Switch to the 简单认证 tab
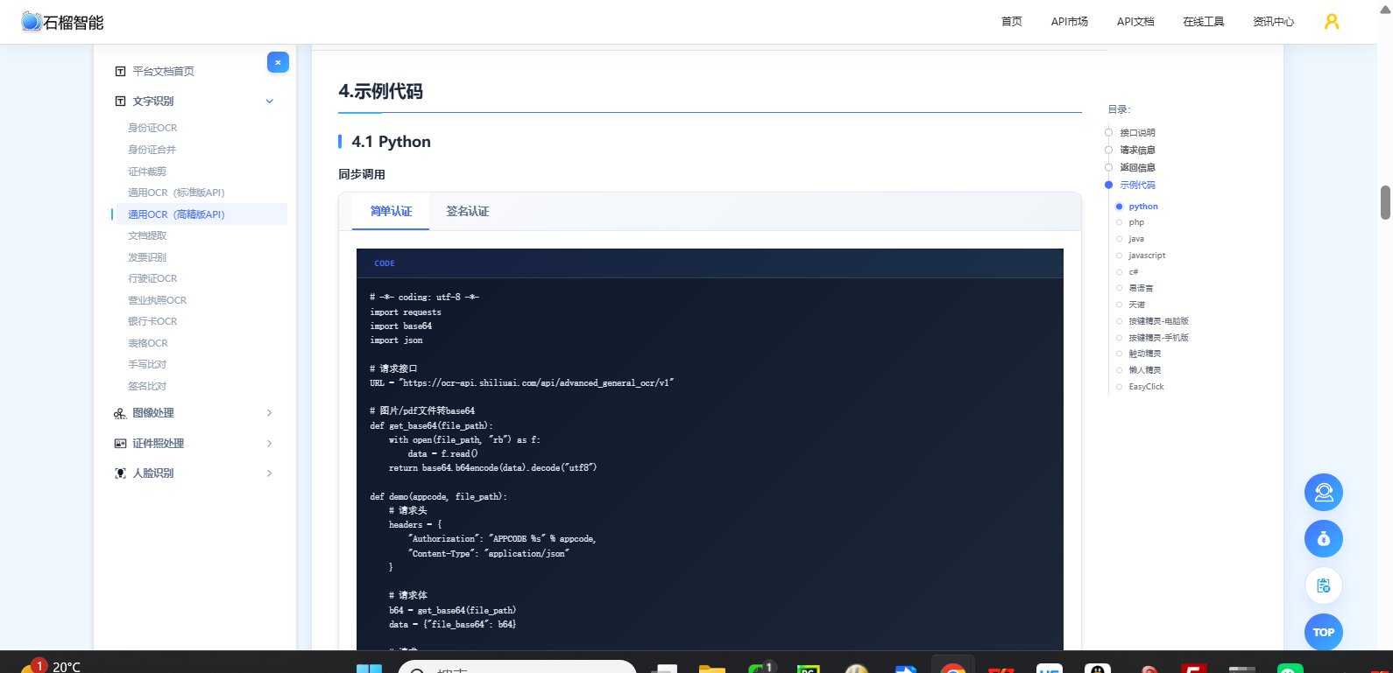Screen dimensions: 1393x673 (391, 212)
